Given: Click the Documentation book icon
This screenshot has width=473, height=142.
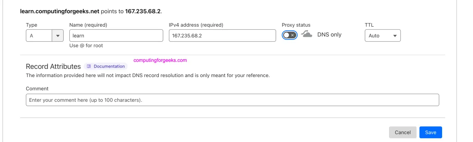Looking at the screenshot, I should 89,66.
